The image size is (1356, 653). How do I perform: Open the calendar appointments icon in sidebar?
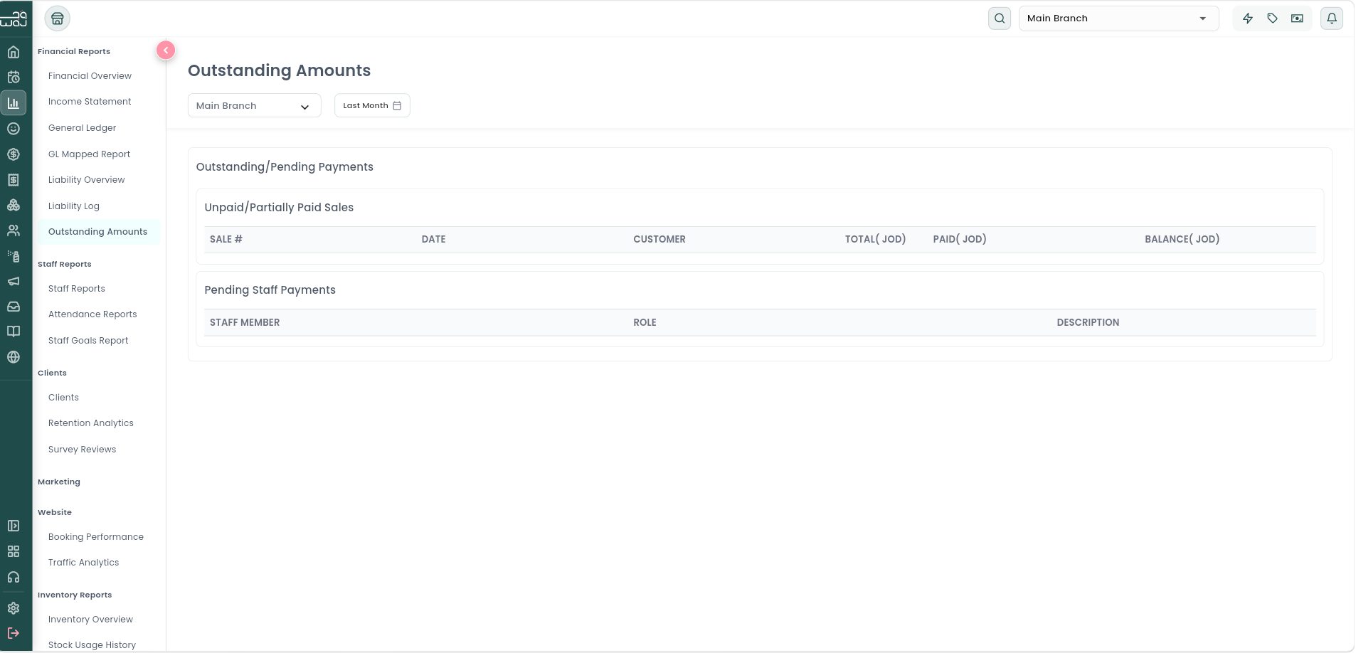(x=14, y=77)
